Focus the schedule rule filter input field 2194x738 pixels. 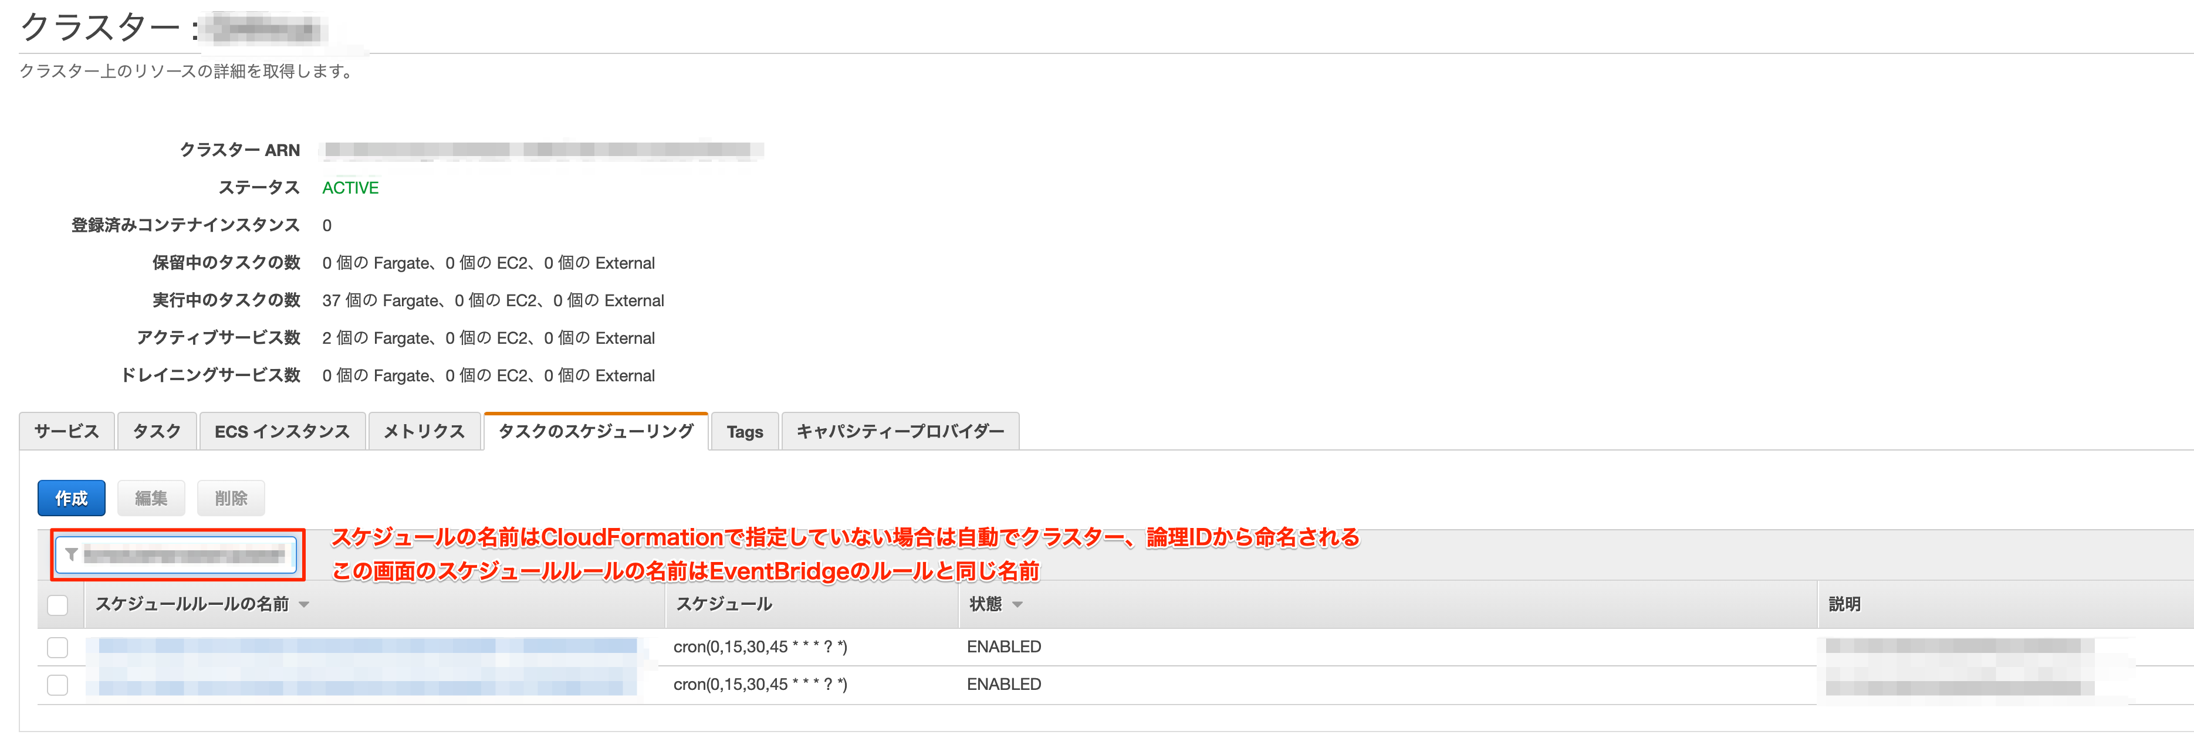[x=177, y=555]
